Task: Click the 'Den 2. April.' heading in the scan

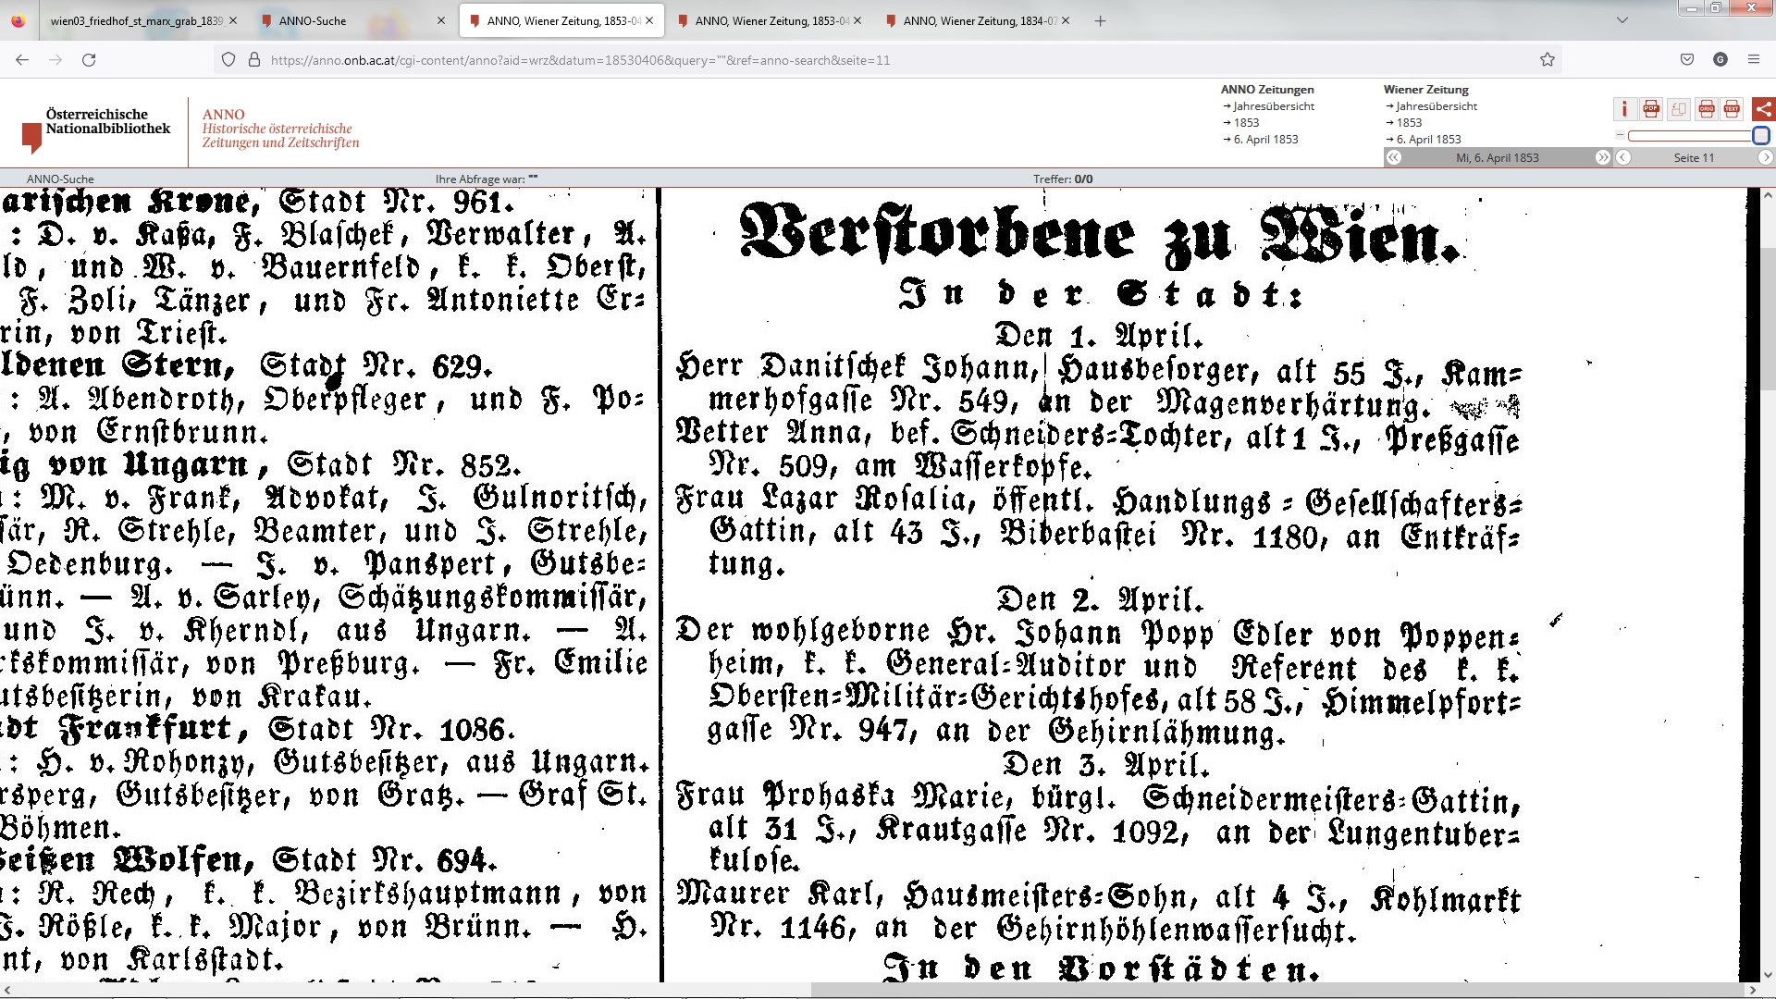Action: pyautogui.click(x=1100, y=599)
